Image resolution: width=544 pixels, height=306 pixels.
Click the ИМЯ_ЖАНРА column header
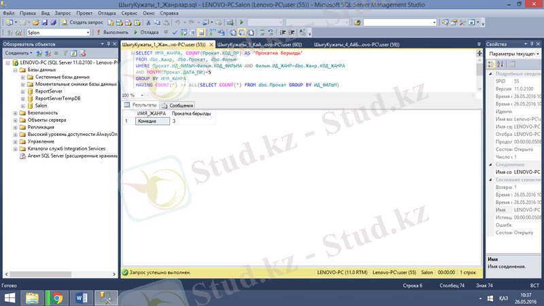(151, 114)
